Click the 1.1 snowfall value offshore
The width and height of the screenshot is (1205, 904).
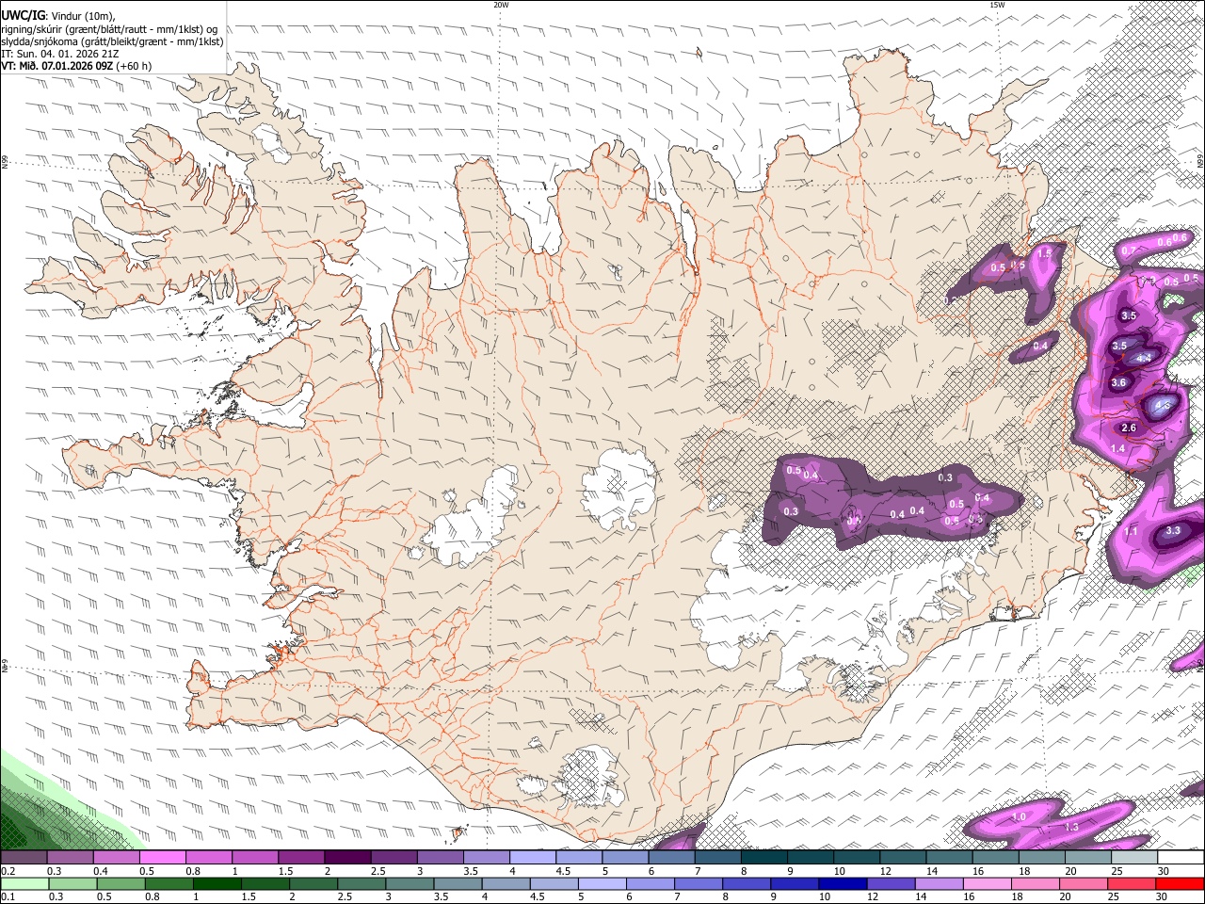point(1132,532)
